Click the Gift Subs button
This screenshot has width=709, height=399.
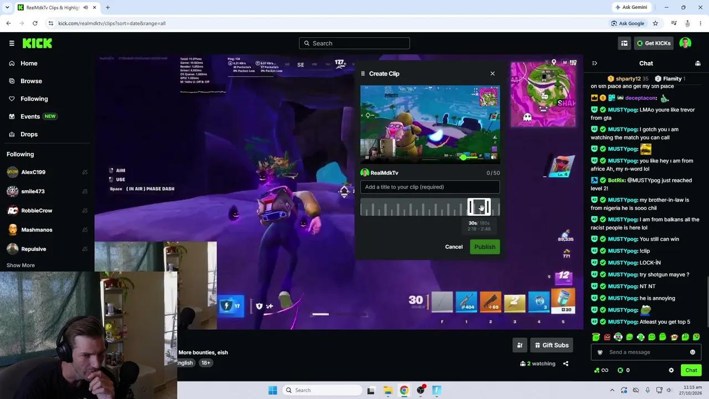pyautogui.click(x=551, y=345)
